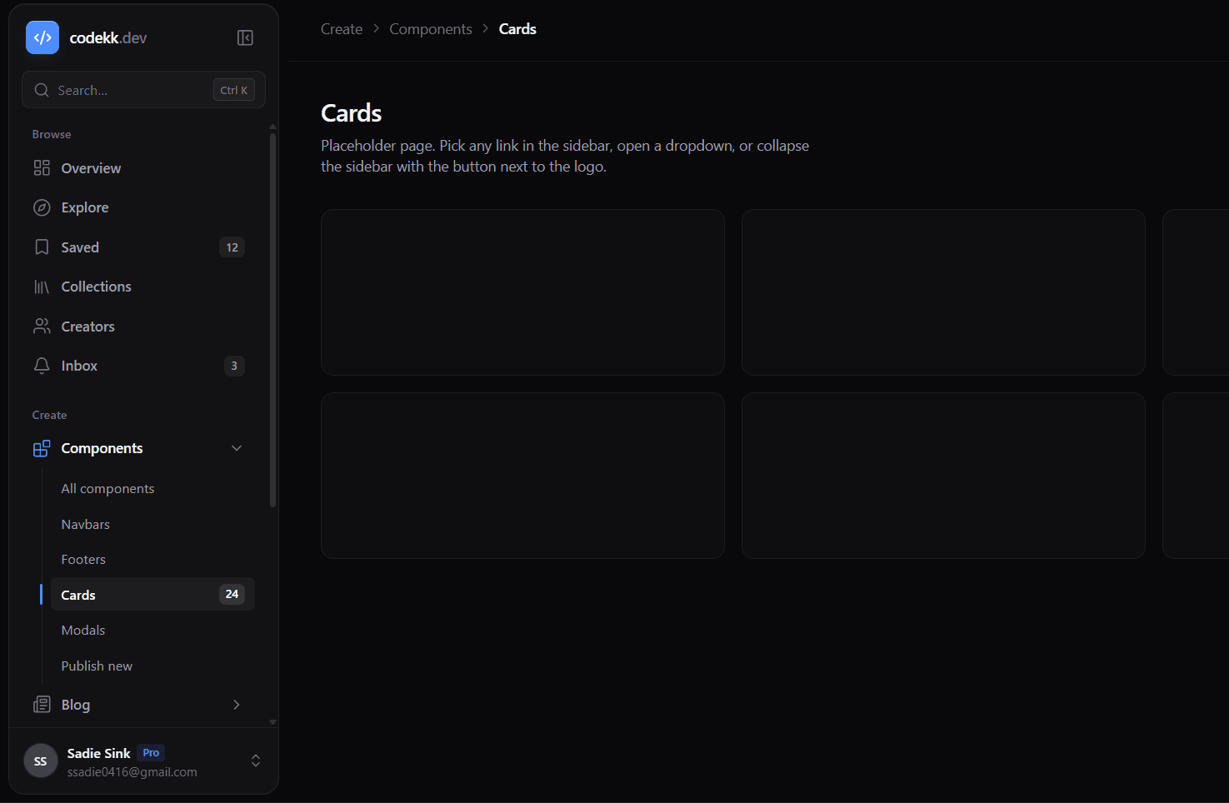Viewport: 1229px width, 803px height.
Task: Click the Creators people icon
Action: [x=42, y=327]
